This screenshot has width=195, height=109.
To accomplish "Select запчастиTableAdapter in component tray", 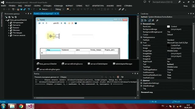I will 97,64.
